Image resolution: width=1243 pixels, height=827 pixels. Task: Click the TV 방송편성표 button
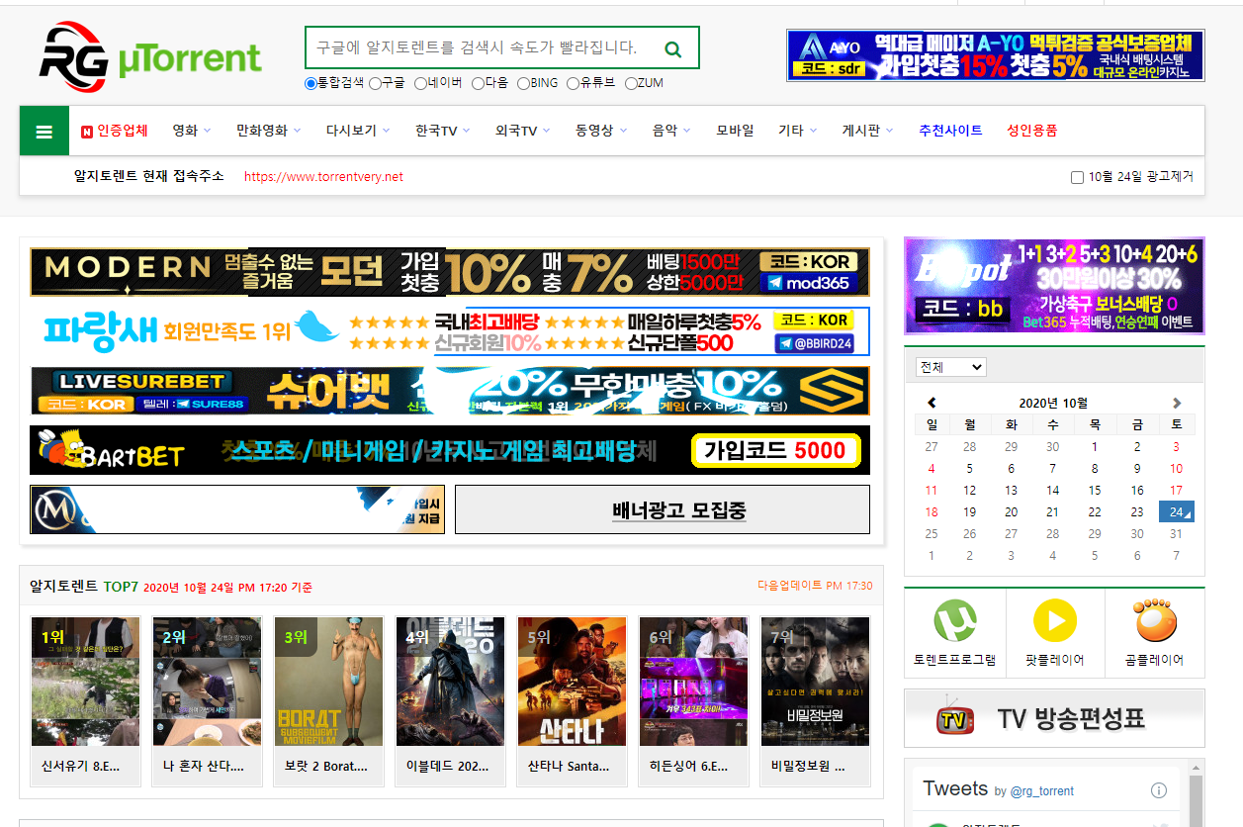coord(1054,718)
